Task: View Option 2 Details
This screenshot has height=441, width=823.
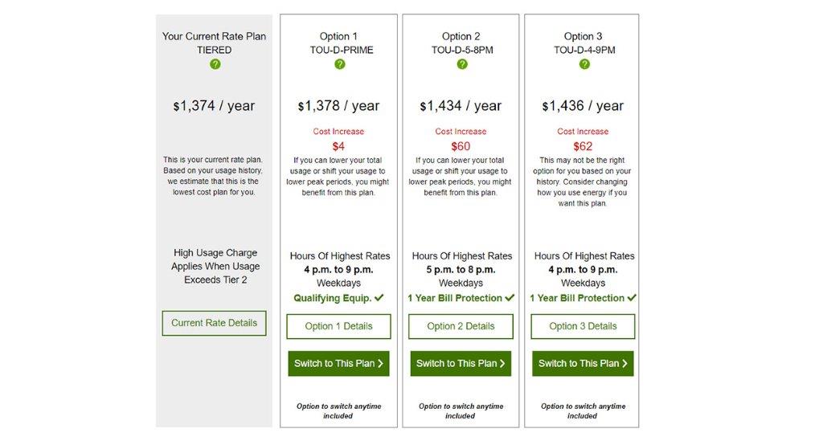Action: tap(461, 326)
